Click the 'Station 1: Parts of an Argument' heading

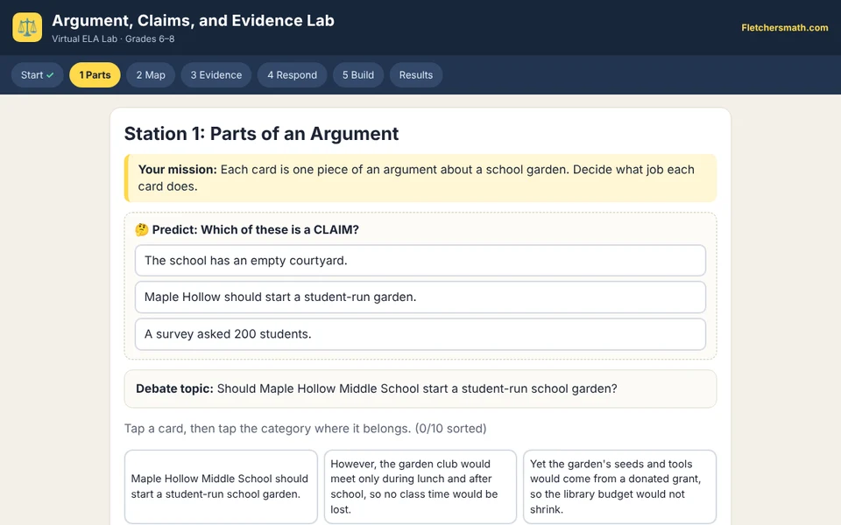pyautogui.click(x=261, y=133)
